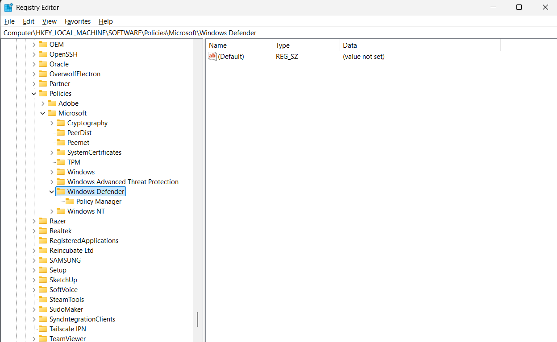
Task: Select the TeamViewer key label
Action: click(x=67, y=339)
